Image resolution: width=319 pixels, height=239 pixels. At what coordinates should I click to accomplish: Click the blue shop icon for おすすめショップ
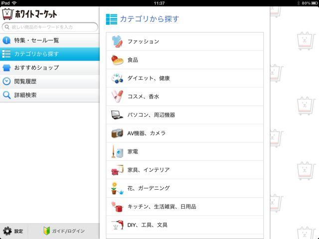click(x=6, y=68)
